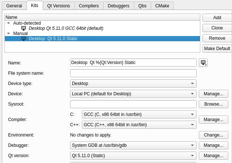Open the Compilers tab
232x163 pixels.
click(x=89, y=6)
